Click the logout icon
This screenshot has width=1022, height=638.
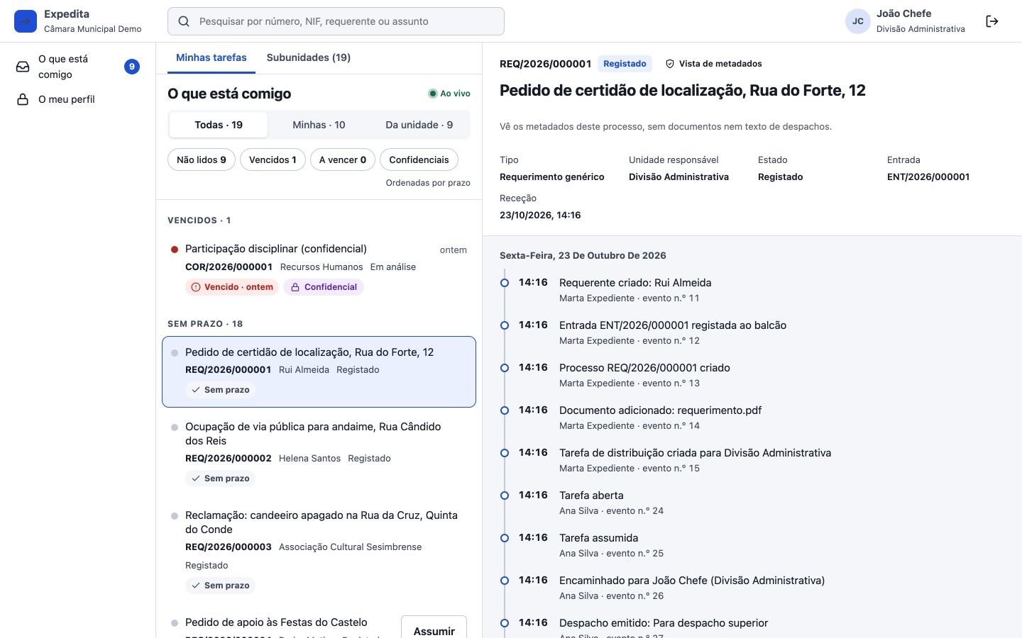(992, 21)
